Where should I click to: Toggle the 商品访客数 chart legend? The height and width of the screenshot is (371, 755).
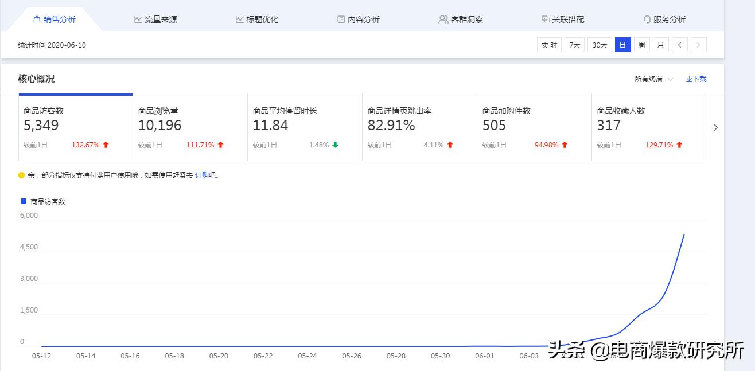[x=40, y=201]
